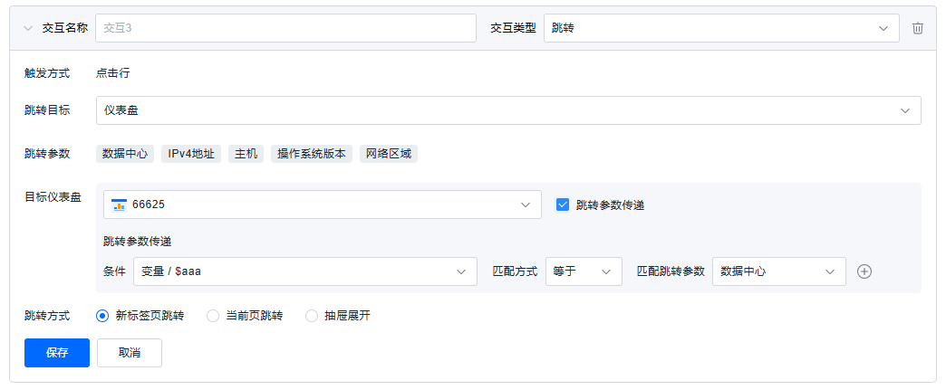
Task: Click the 网络区域 parameter tag
Action: click(389, 154)
